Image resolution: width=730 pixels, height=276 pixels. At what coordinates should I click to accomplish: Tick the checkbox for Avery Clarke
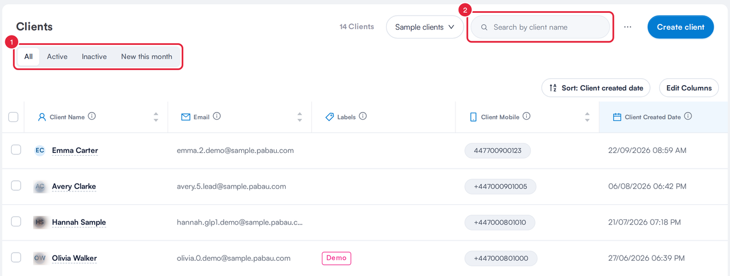16,186
